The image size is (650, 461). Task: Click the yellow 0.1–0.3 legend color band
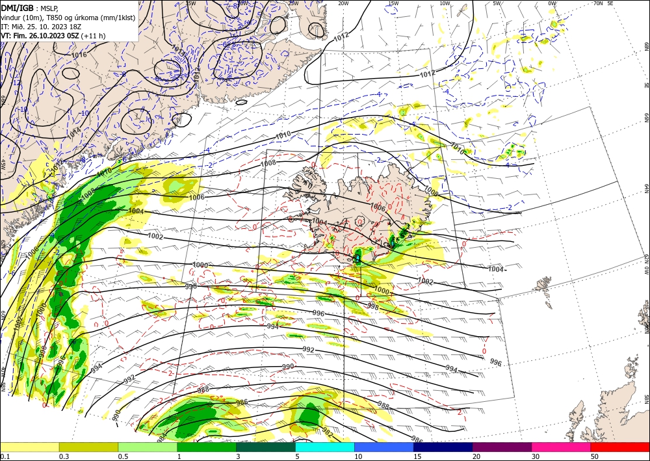click(29, 447)
